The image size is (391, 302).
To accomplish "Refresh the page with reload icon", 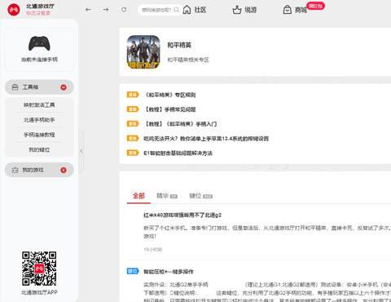I will [124, 10].
